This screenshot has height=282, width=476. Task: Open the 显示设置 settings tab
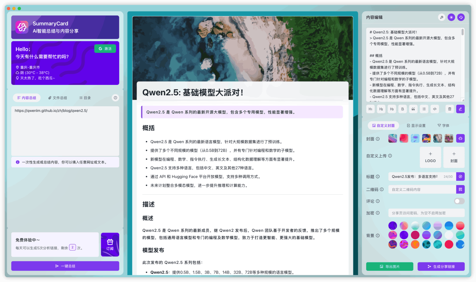(417, 125)
